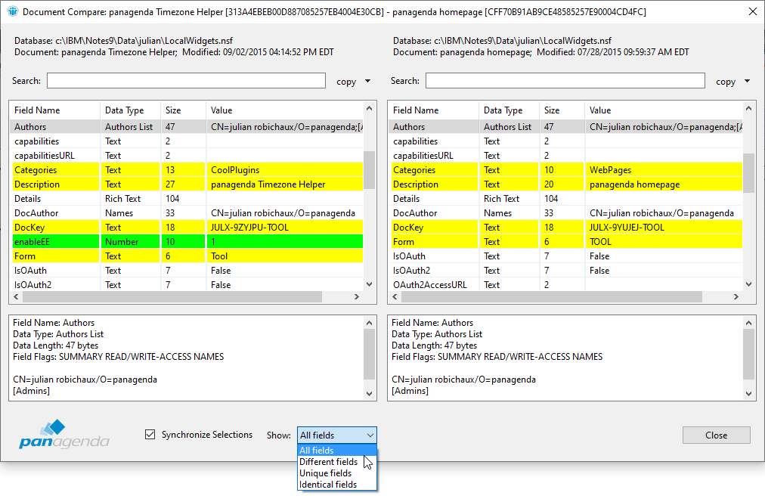Toggle the Synchronize Selections checkbox
765x502 pixels.
[x=150, y=434]
